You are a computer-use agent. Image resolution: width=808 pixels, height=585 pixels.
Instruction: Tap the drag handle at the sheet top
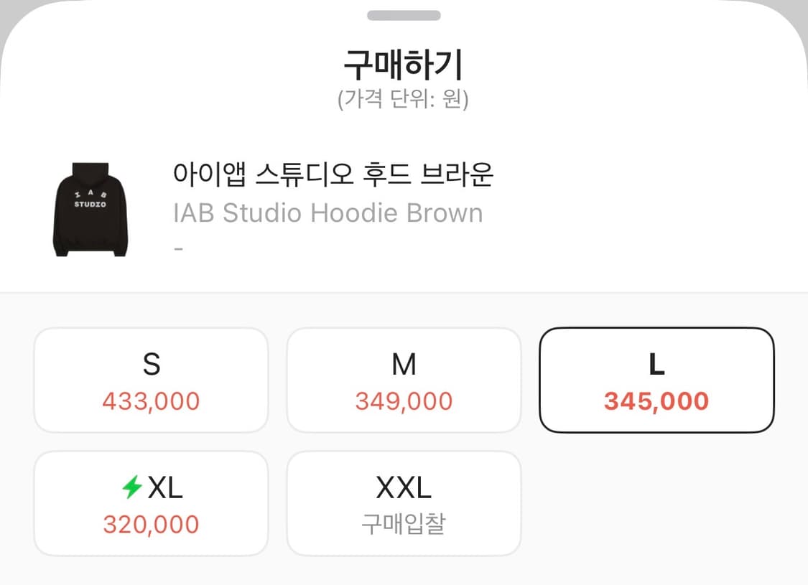point(404,16)
